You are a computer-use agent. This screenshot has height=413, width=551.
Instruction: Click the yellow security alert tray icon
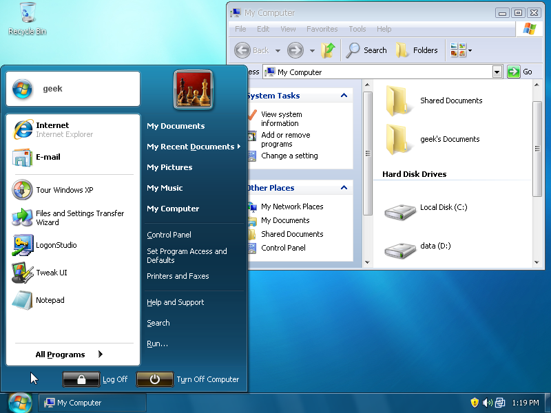tap(475, 403)
